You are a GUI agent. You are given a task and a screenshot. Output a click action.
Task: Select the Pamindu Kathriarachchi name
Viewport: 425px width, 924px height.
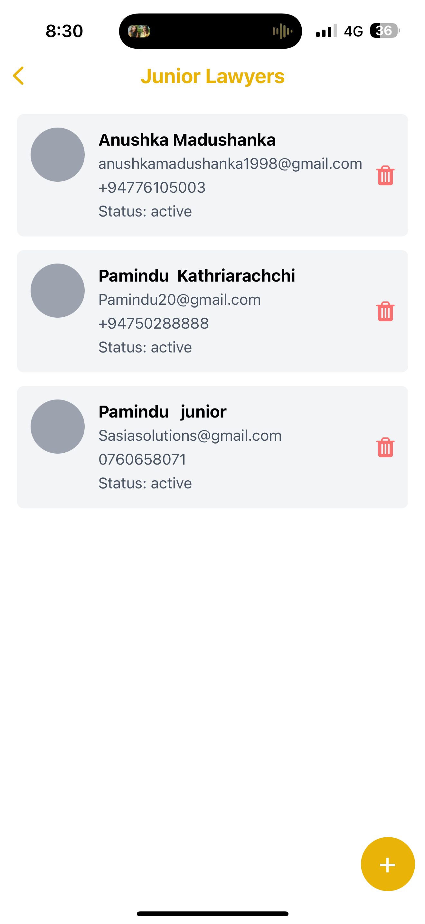(x=197, y=276)
